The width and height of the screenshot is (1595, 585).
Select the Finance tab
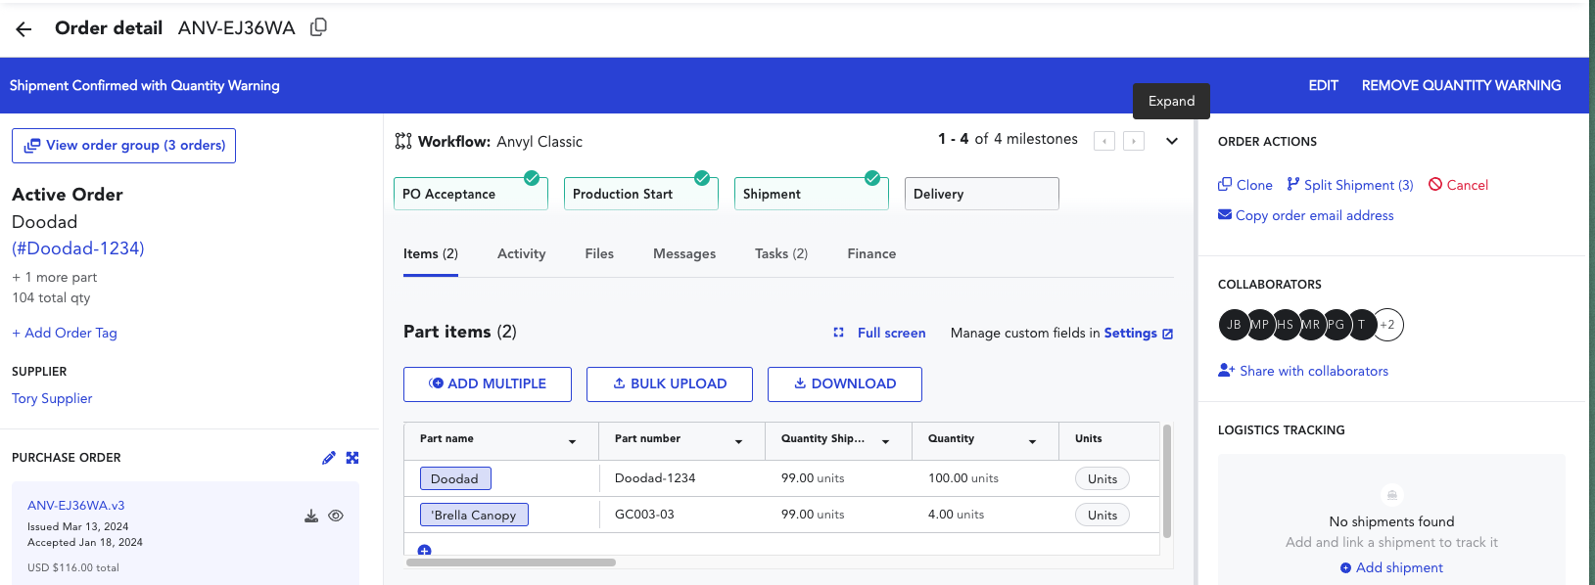[871, 254]
